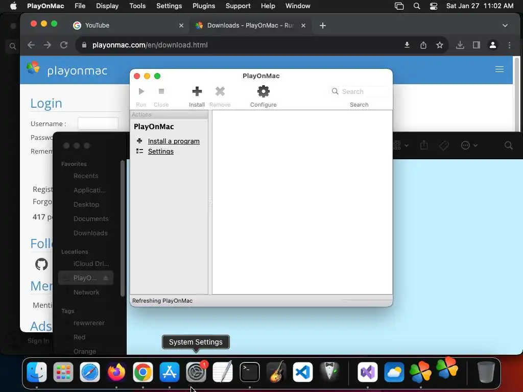The height and width of the screenshot is (392, 523).
Task: Click the browser back arrow
Action: point(31,45)
